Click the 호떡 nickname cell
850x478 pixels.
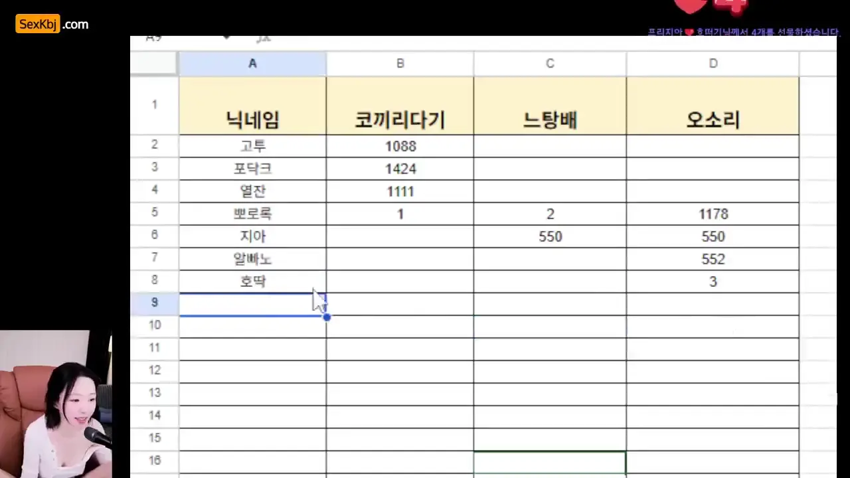coord(252,281)
